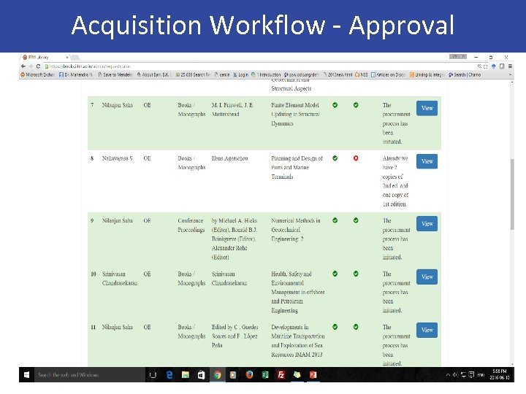Expand the bookmarks bar overflow chevron
The height and width of the screenshot is (394, 526).
point(510,74)
